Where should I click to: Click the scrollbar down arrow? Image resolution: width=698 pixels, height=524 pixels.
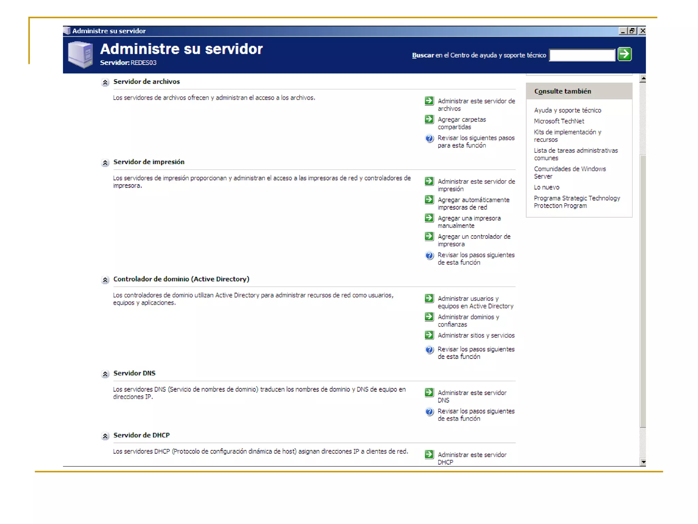pyautogui.click(x=643, y=462)
